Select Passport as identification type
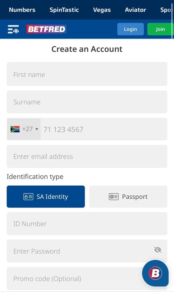 [128, 197]
